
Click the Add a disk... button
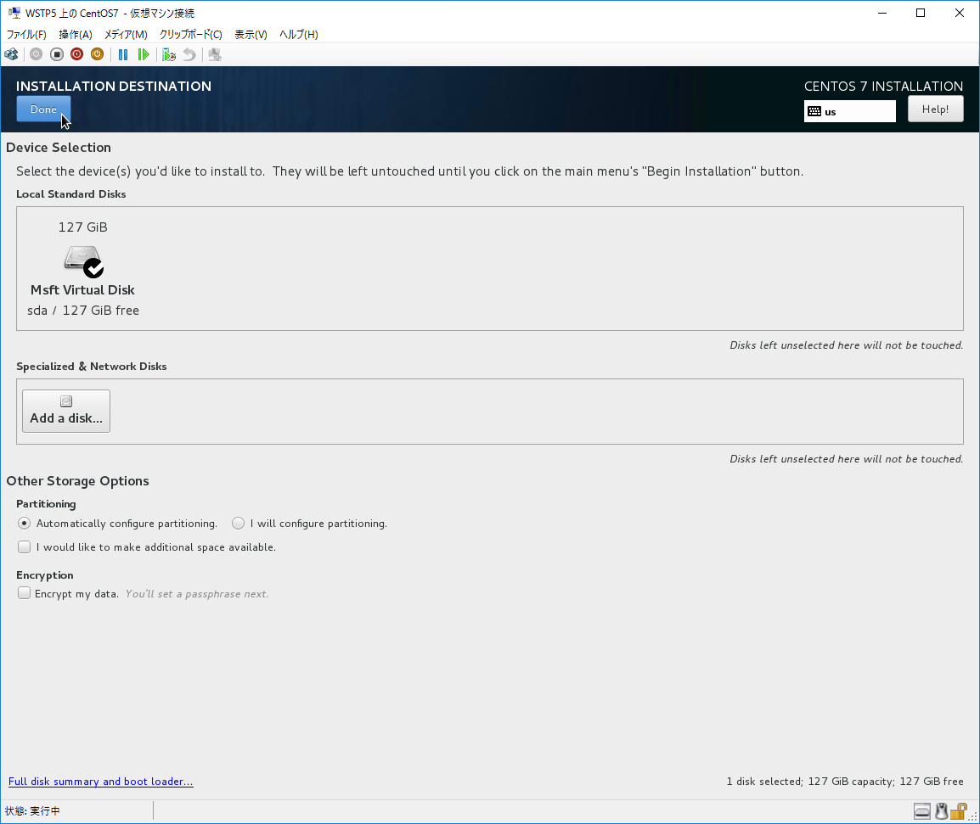[66, 411]
